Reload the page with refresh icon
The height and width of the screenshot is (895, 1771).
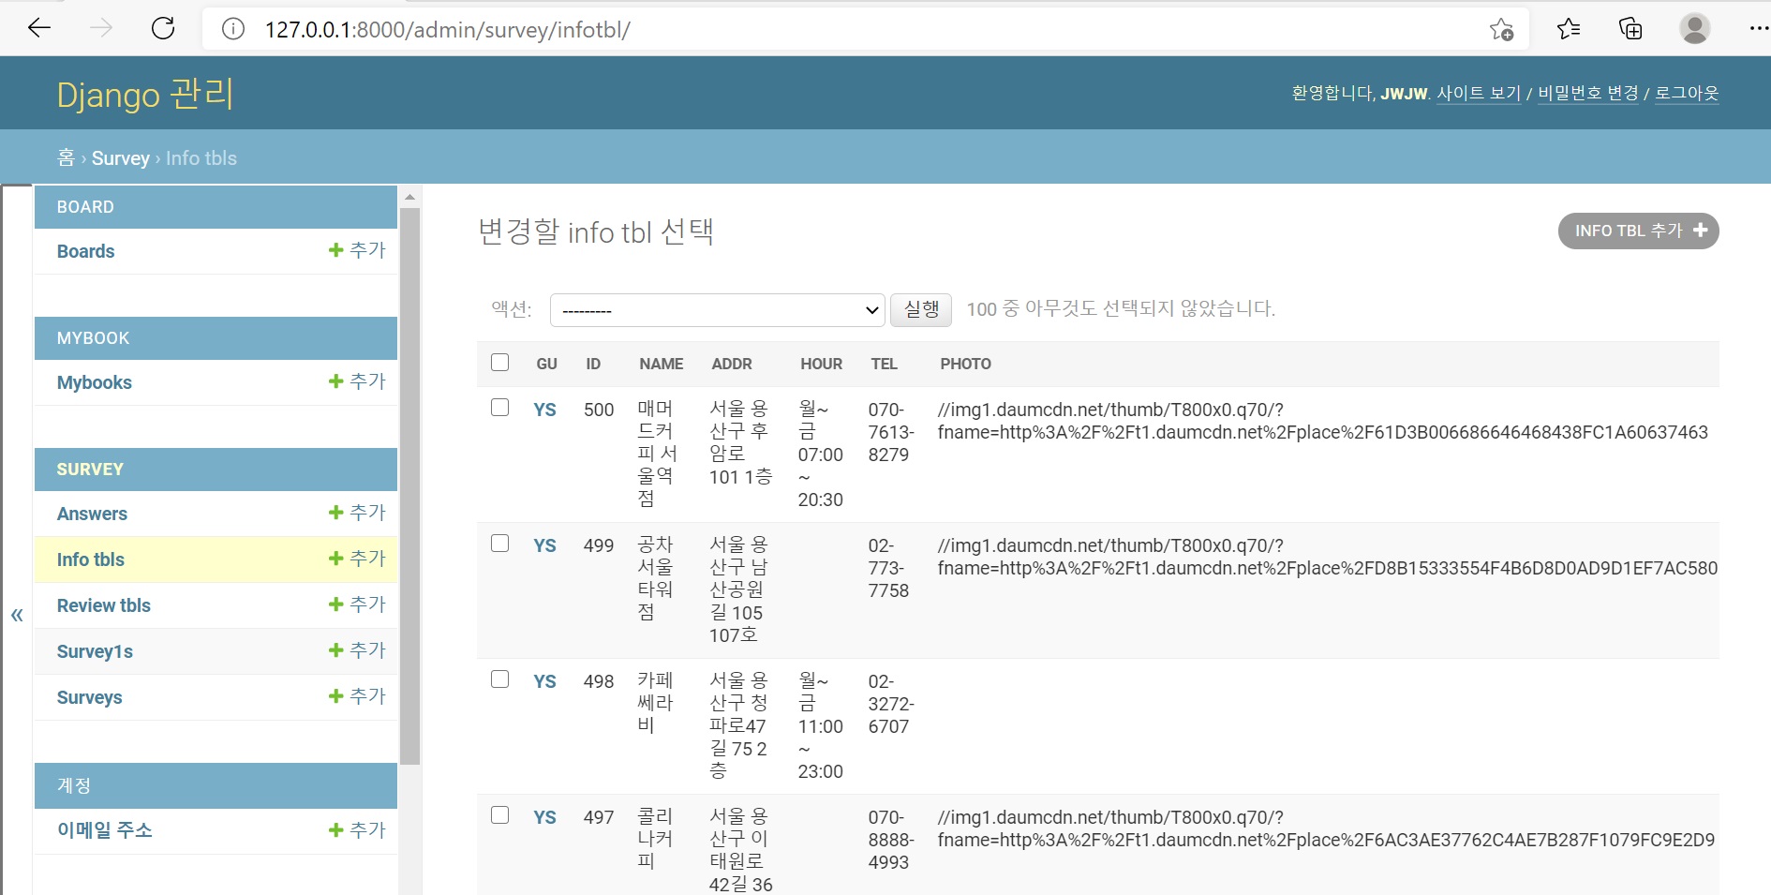[163, 28]
